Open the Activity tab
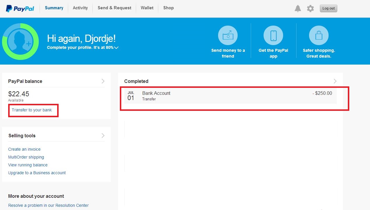The image size is (370, 210). pos(80,8)
